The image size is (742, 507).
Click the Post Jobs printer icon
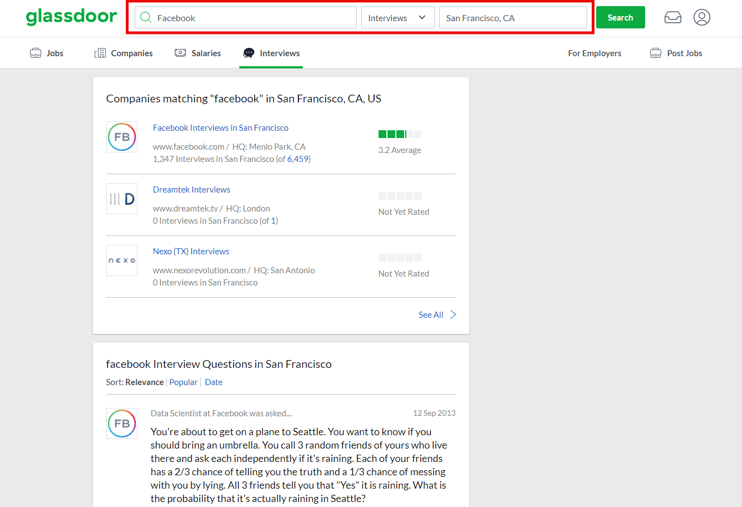[656, 53]
